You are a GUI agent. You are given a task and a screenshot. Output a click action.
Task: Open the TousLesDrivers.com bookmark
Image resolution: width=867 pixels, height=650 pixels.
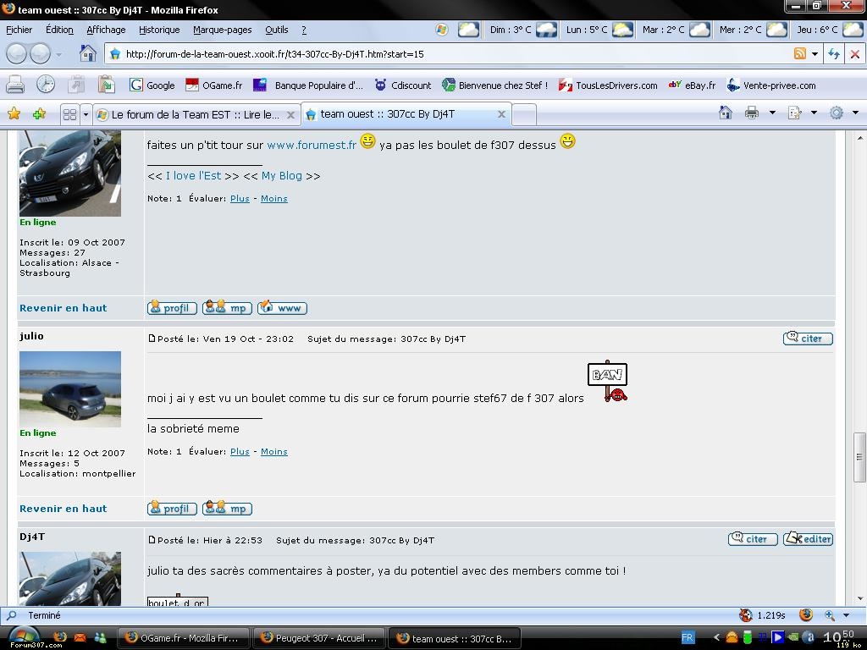click(608, 85)
